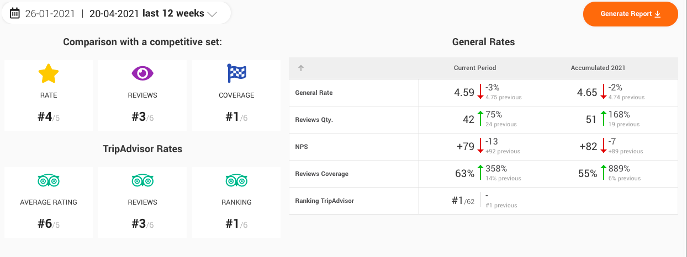Click the NPS row label

[x=302, y=147]
